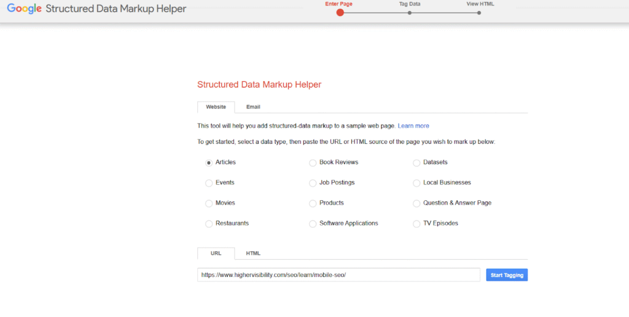Select Restaurants as data type
Screen dimensions: 629x317
(209, 224)
